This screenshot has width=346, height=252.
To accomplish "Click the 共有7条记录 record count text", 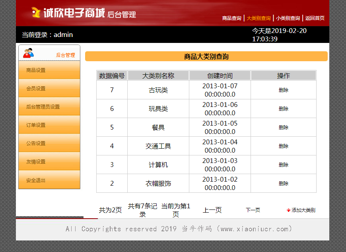I will click(142, 210).
